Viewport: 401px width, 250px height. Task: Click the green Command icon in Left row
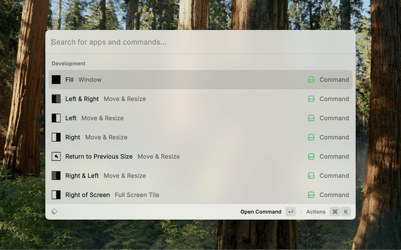point(311,118)
